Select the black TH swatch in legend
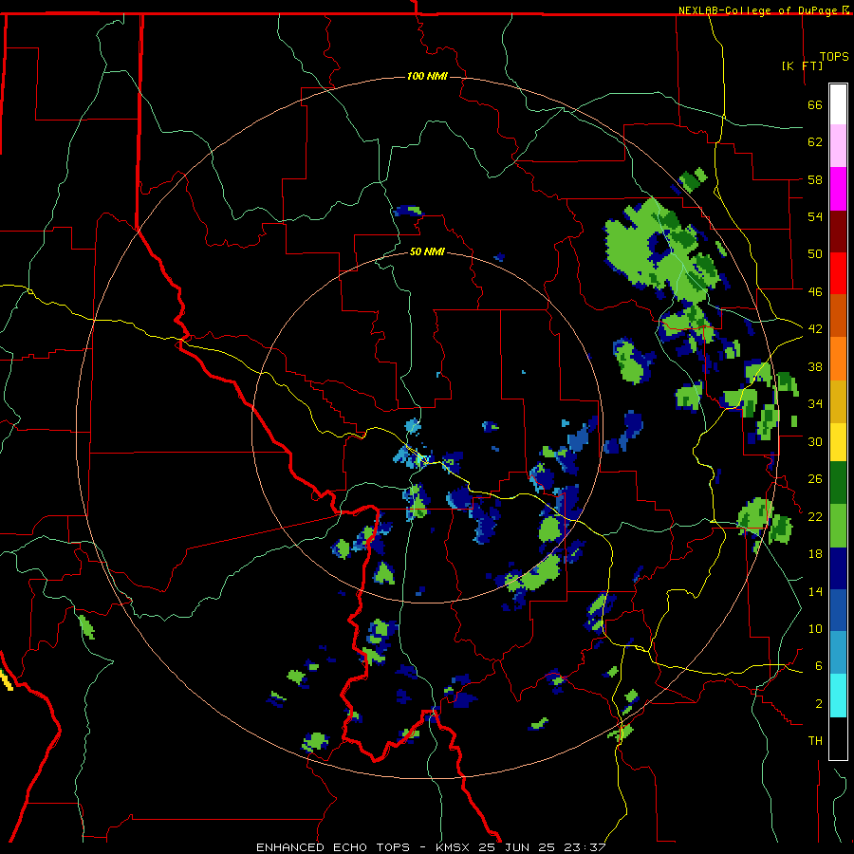Image resolution: width=854 pixels, height=854 pixels. 838,738
